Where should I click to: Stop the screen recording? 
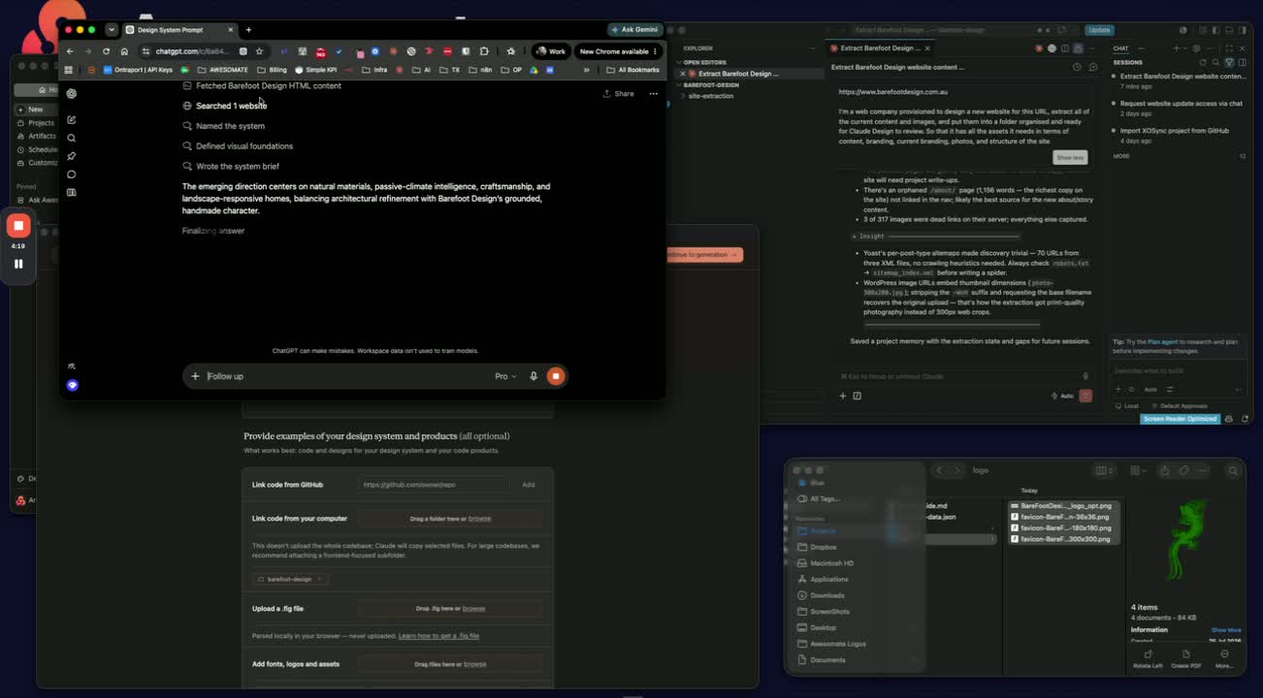(x=18, y=226)
